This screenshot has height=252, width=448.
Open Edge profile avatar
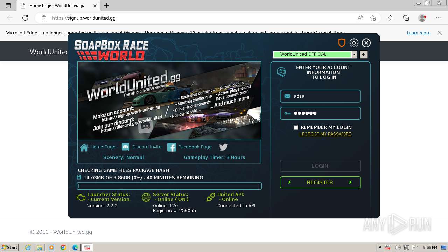click(422, 18)
